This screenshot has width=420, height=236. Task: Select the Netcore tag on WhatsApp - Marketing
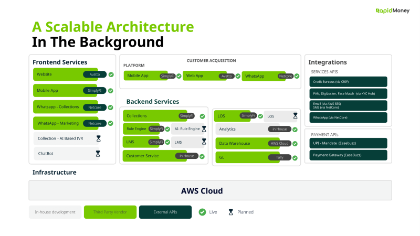94,123
